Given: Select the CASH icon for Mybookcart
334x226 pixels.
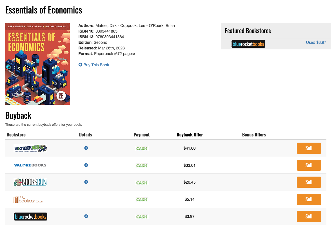Looking at the screenshot, I should click(142, 200).
